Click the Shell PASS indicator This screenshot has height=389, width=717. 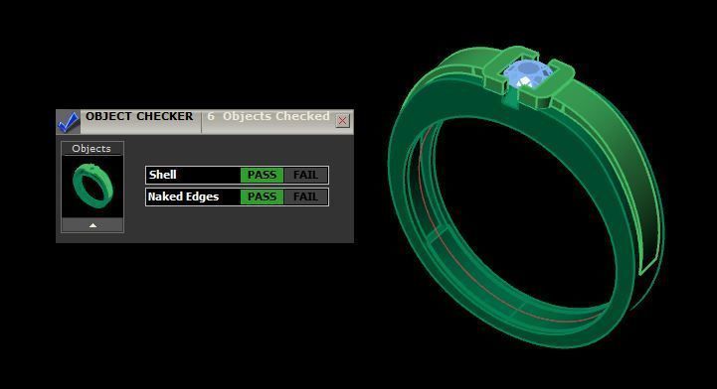click(262, 175)
